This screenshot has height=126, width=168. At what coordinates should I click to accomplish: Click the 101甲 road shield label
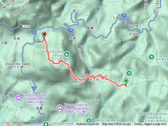coord(26,26)
